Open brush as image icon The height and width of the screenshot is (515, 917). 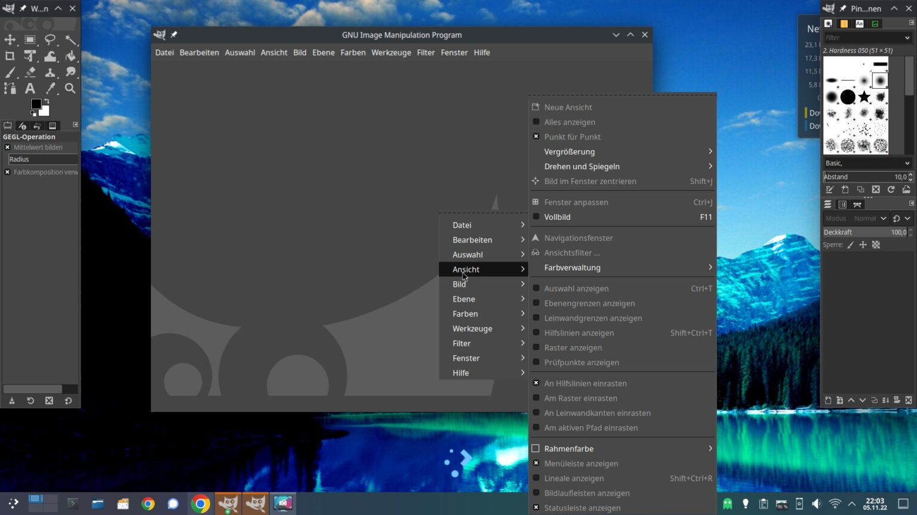coord(906,190)
